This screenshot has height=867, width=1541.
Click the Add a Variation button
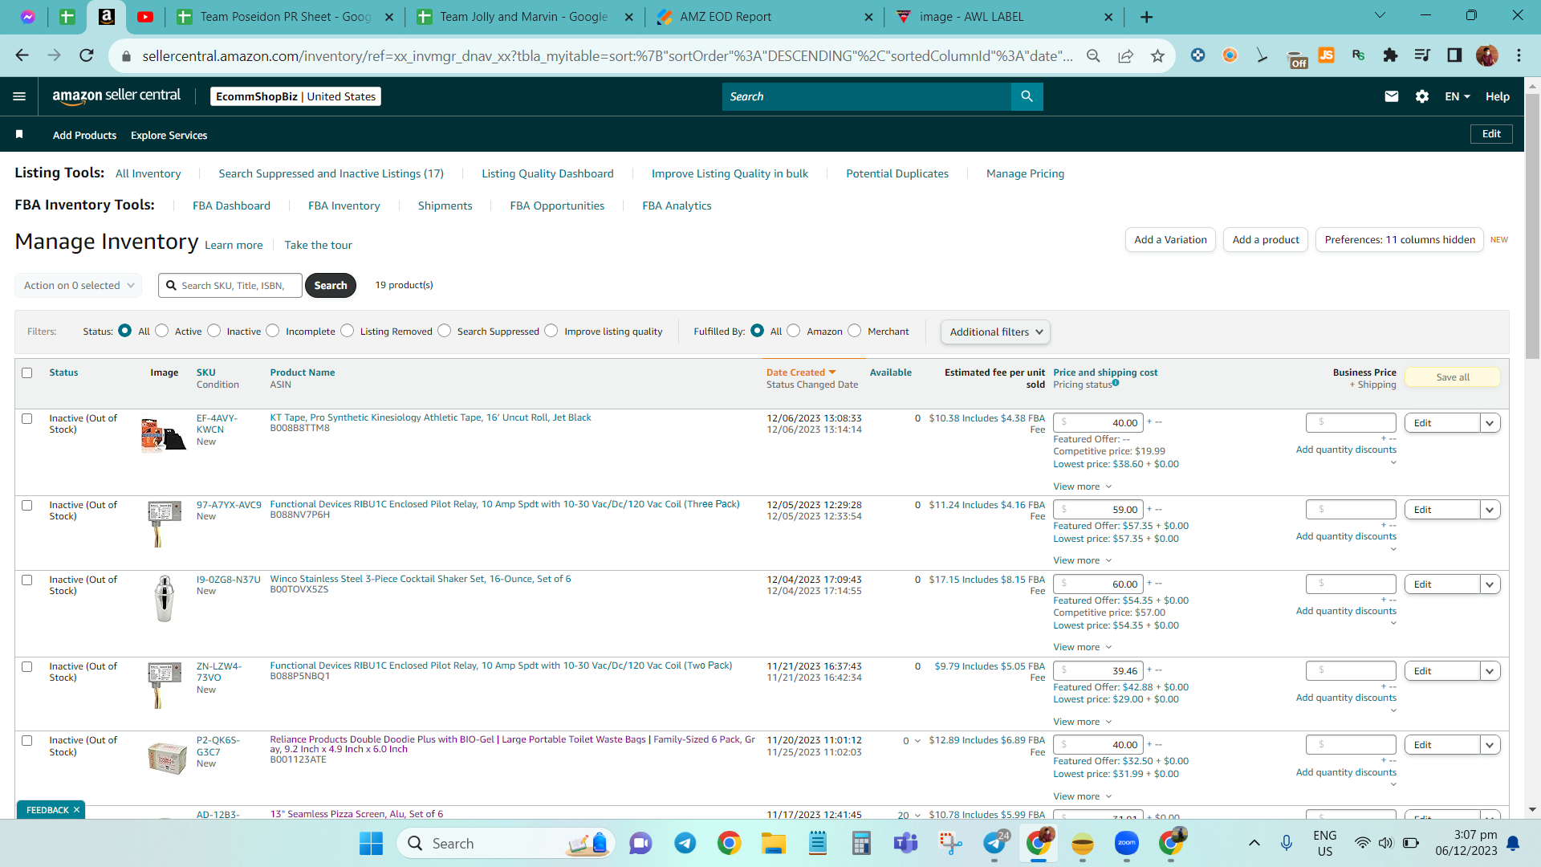1170,239
